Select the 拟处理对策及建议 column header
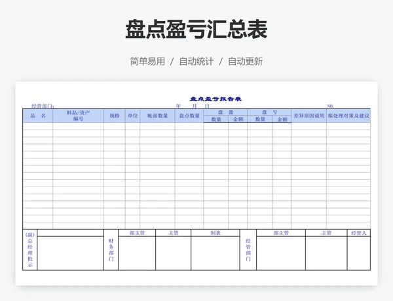This screenshot has height=301, width=393. (348, 116)
